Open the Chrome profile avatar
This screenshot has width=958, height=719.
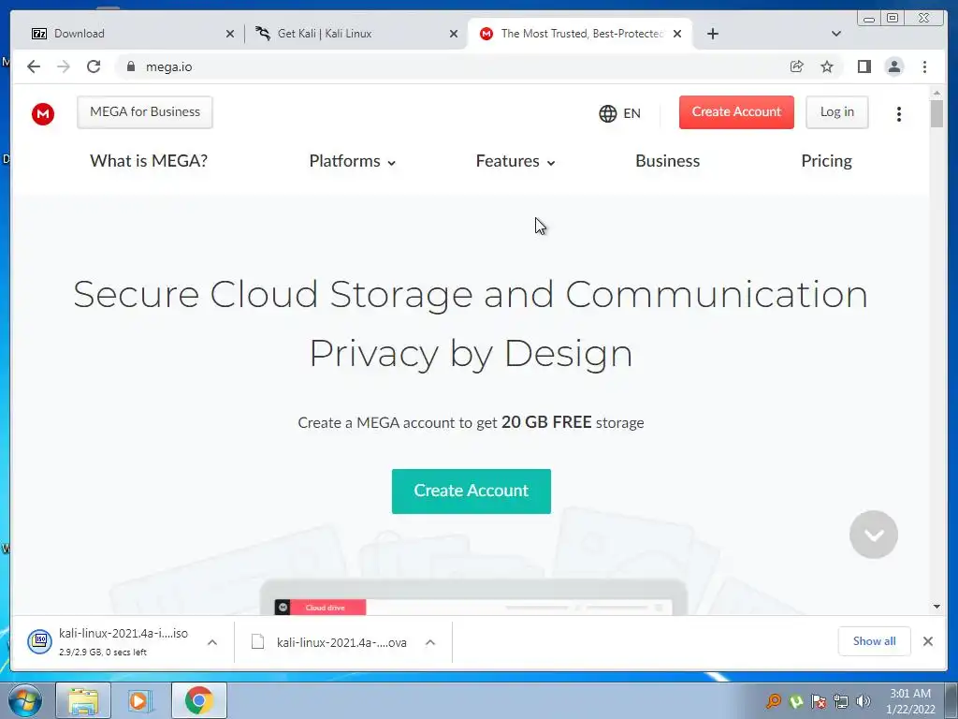pos(893,66)
